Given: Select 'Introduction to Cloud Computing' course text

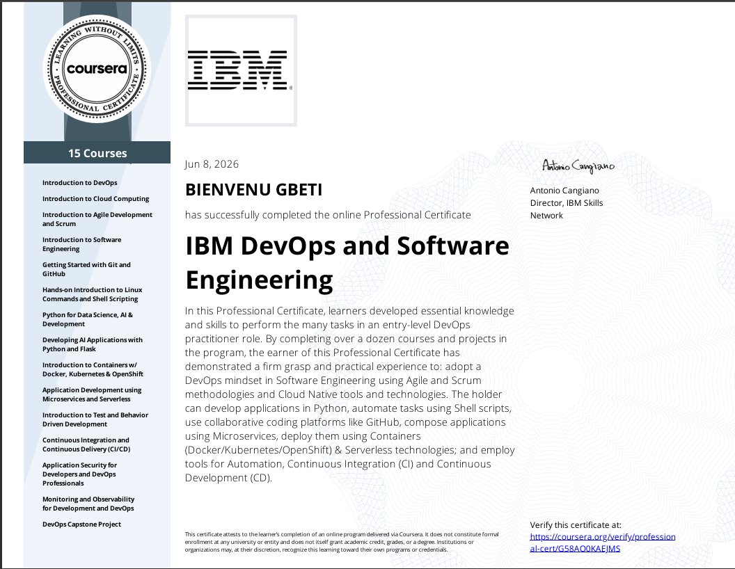Looking at the screenshot, I should click(95, 198).
